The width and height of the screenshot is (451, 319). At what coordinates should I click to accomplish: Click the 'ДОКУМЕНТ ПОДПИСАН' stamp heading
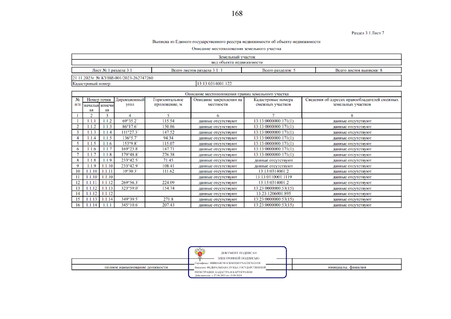[x=239, y=253]
